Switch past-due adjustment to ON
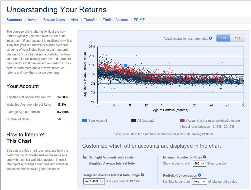 (223, 38)
